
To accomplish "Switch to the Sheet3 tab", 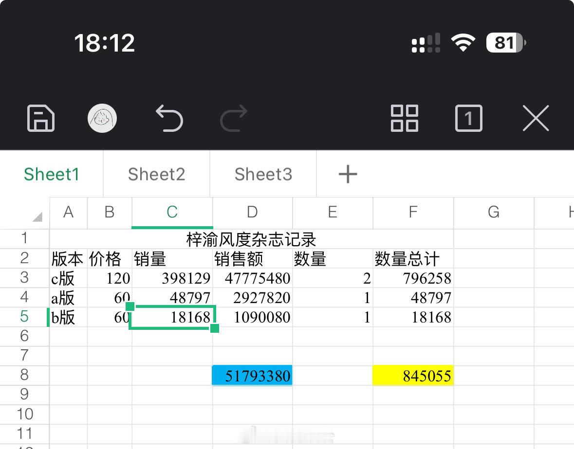I will [263, 174].
